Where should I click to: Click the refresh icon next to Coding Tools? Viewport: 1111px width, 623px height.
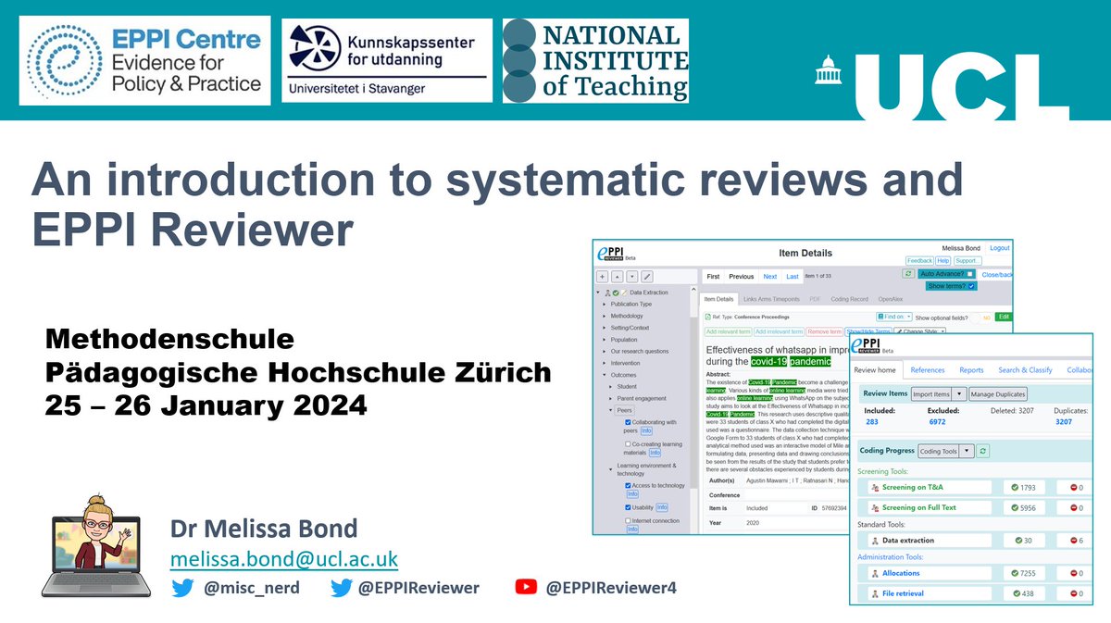click(x=983, y=451)
